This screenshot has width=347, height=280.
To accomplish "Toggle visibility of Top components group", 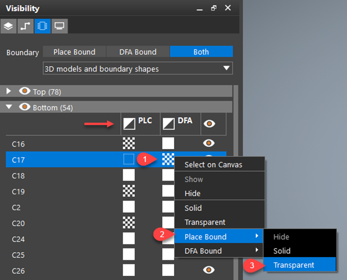I will [24, 91].
